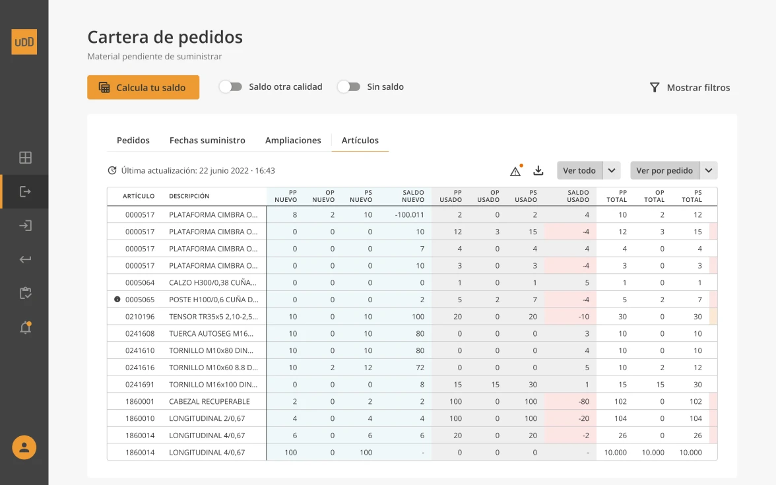Open the clipboard check sidebar icon
This screenshot has width=776, height=485.
25,293
